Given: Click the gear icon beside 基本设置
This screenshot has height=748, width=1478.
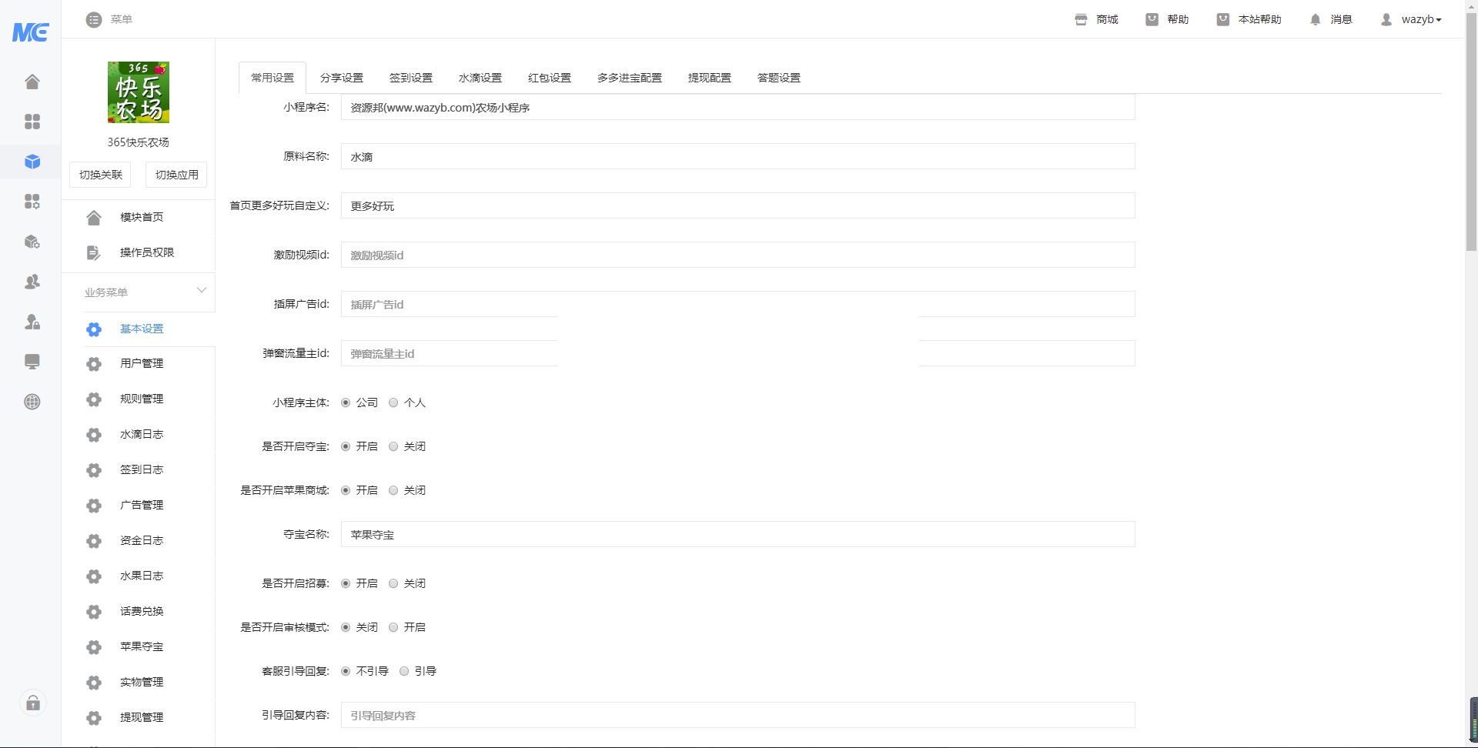Looking at the screenshot, I should coord(94,329).
